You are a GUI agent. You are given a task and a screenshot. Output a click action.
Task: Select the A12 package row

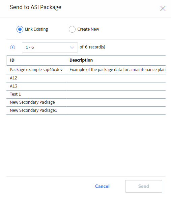click(86, 78)
